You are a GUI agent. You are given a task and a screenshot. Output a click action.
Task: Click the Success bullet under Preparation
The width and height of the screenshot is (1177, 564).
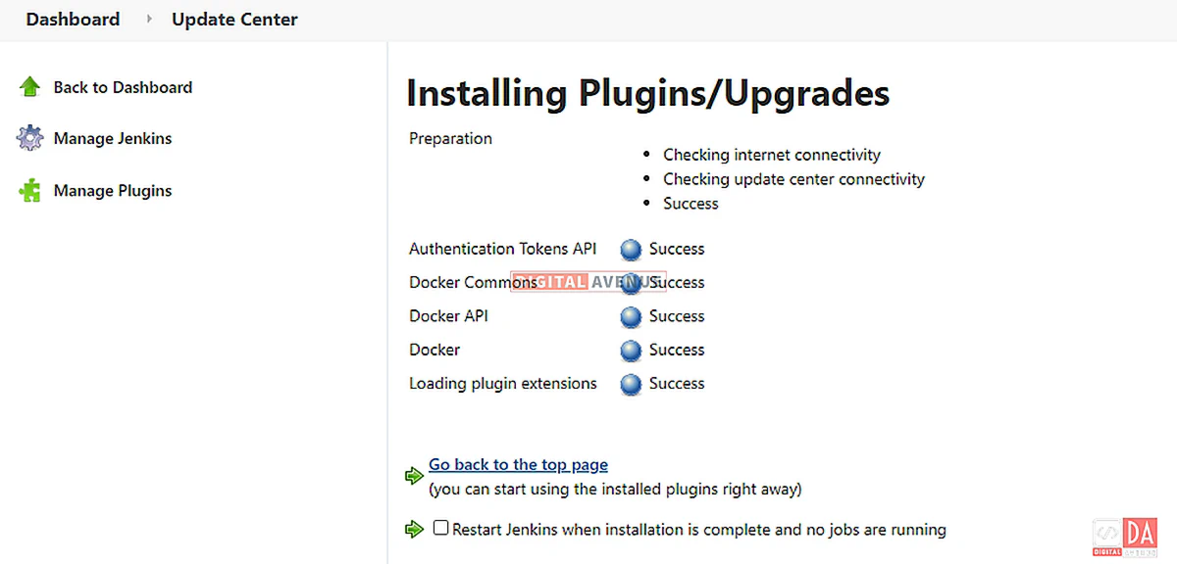691,204
